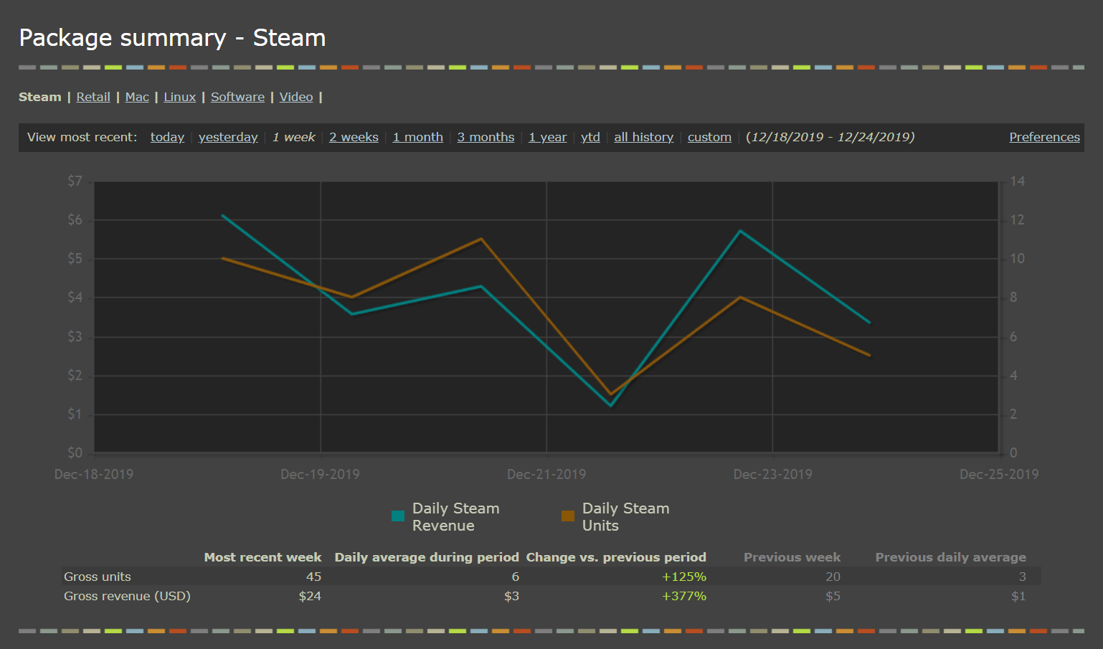Switch to the Mac summary
The height and width of the screenshot is (649, 1103).
[x=137, y=97]
